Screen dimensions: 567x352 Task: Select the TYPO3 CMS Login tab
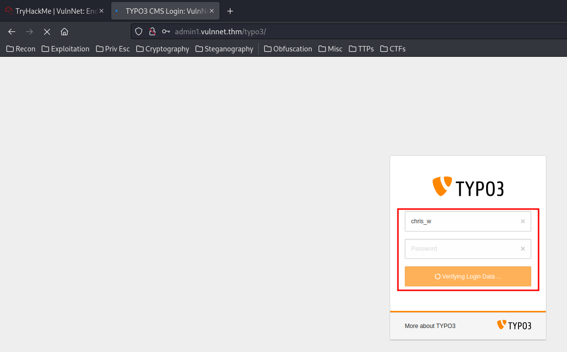pos(165,11)
